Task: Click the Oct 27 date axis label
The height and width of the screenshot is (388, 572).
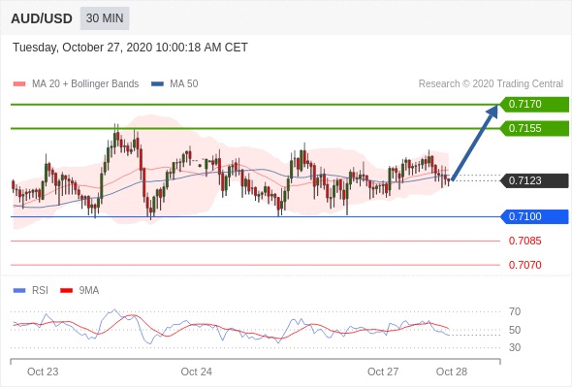Action: 383,372
